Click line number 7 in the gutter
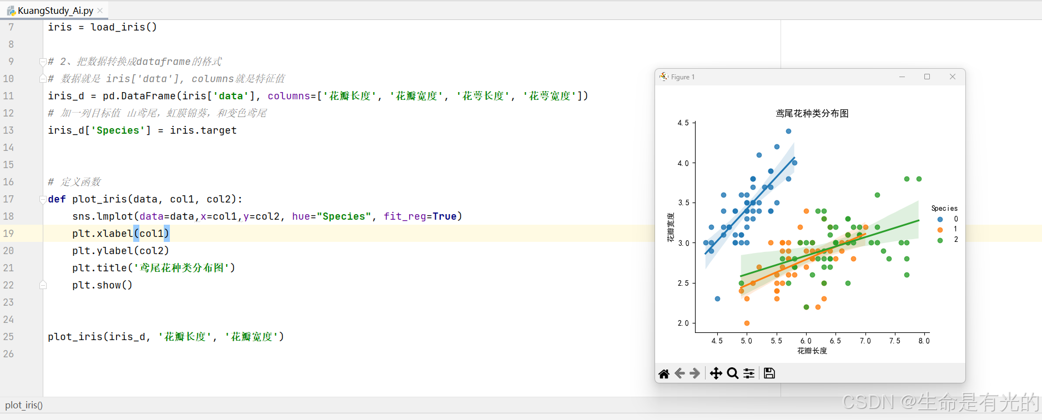This screenshot has height=420, width=1042. pos(11,27)
